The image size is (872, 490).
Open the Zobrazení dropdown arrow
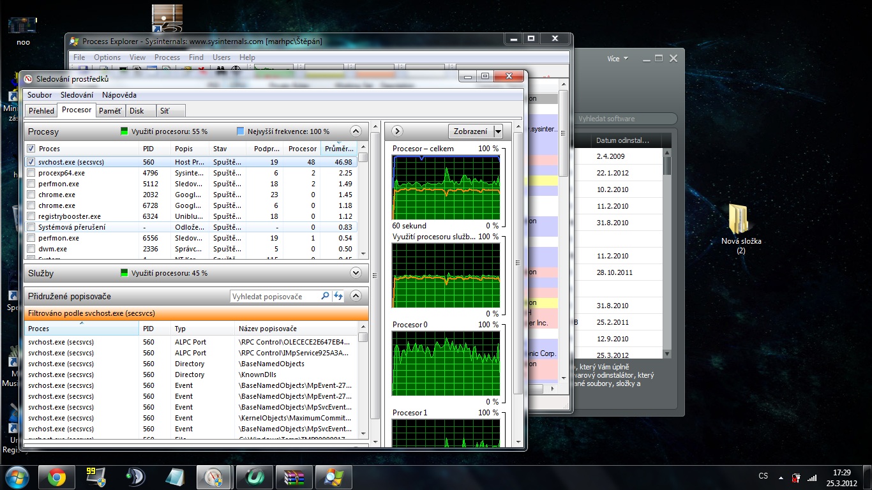(499, 131)
